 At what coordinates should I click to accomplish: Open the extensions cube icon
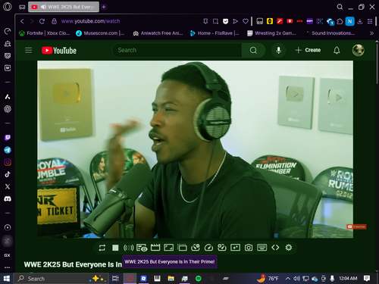pos(340,21)
